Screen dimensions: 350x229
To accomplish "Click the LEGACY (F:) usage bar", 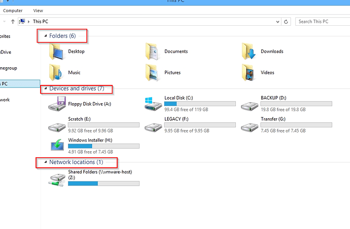I will [200, 125].
